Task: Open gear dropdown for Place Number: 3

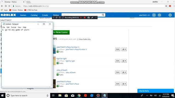Action: click(124, 49)
